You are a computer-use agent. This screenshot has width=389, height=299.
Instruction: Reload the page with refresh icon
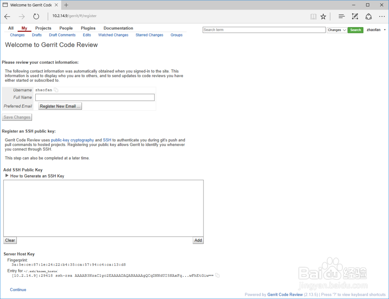(x=36, y=17)
